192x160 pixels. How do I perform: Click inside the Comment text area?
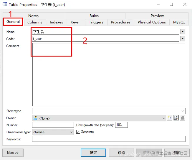(109, 74)
